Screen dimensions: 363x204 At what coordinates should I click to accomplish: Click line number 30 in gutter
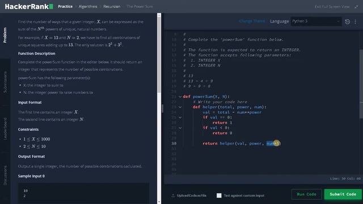(x=174, y=143)
